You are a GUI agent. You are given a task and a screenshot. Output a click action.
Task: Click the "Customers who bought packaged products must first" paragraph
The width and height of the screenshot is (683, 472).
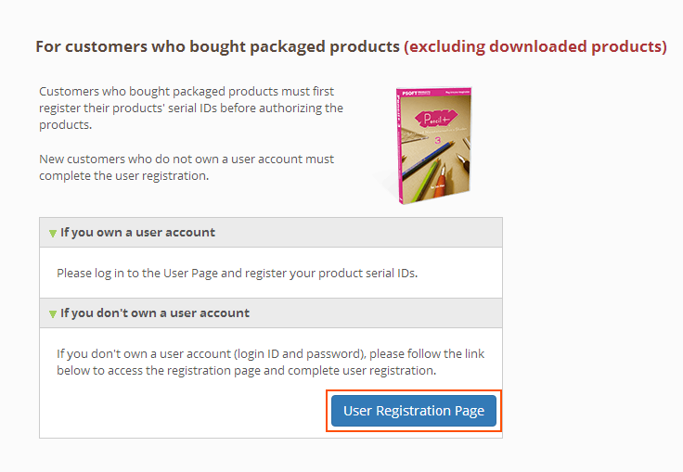tap(187, 92)
